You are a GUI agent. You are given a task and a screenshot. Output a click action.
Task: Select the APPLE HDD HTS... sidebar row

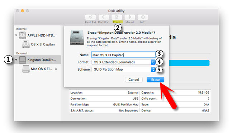click(x=37, y=35)
